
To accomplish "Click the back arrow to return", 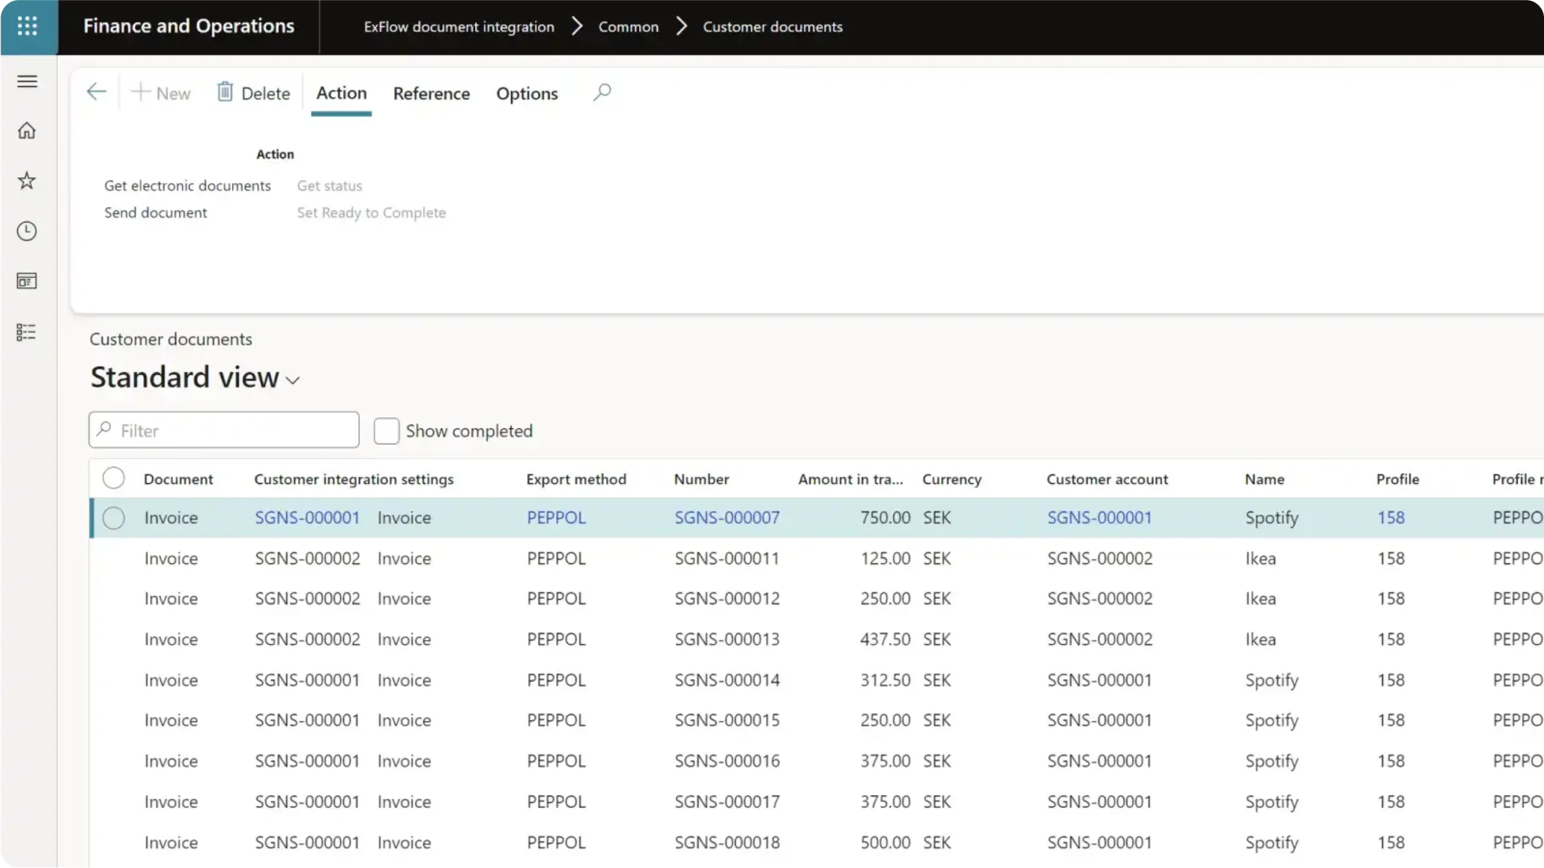I will pos(96,92).
